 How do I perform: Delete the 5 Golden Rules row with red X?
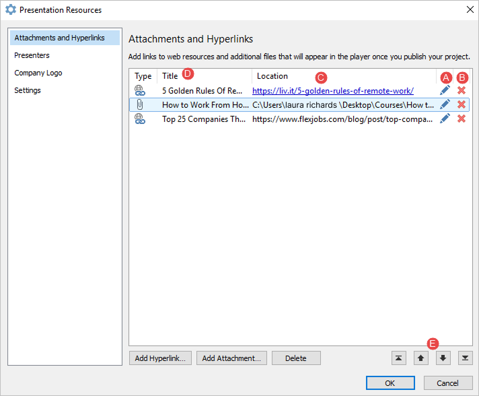point(462,90)
